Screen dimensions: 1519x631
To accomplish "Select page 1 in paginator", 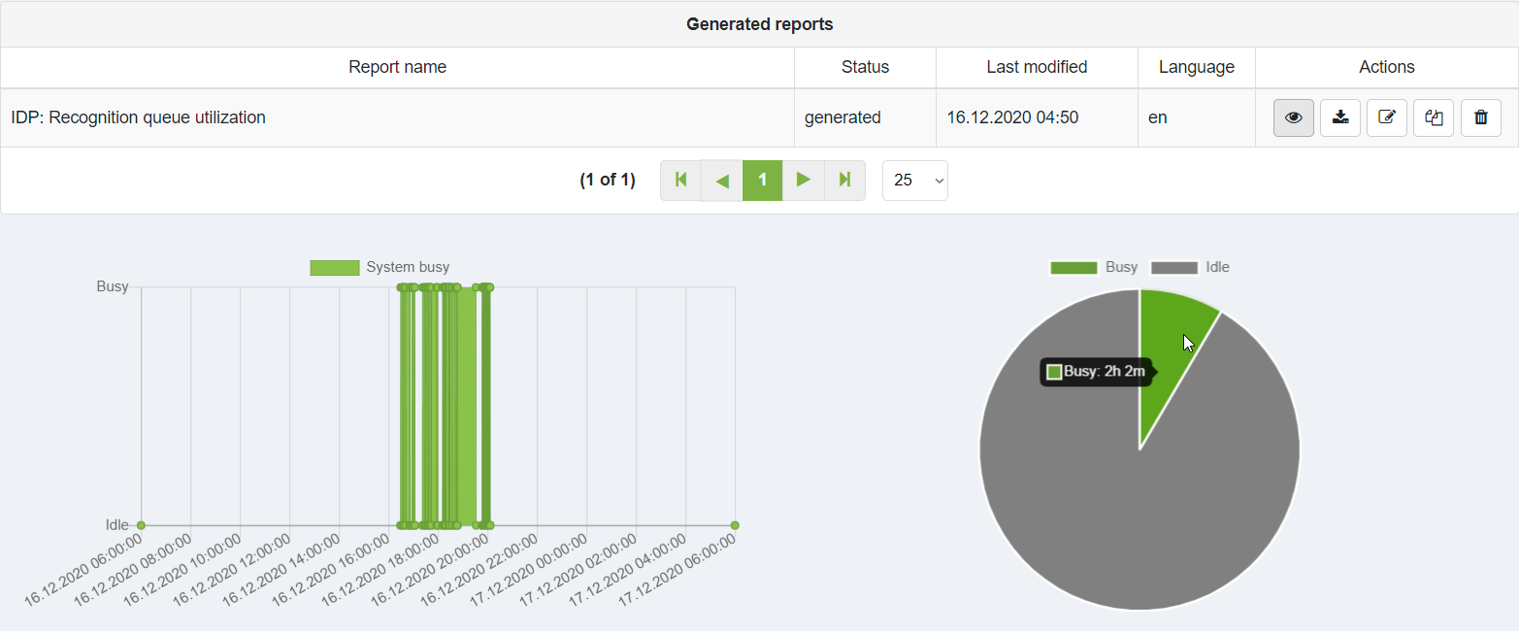I will pyautogui.click(x=762, y=180).
